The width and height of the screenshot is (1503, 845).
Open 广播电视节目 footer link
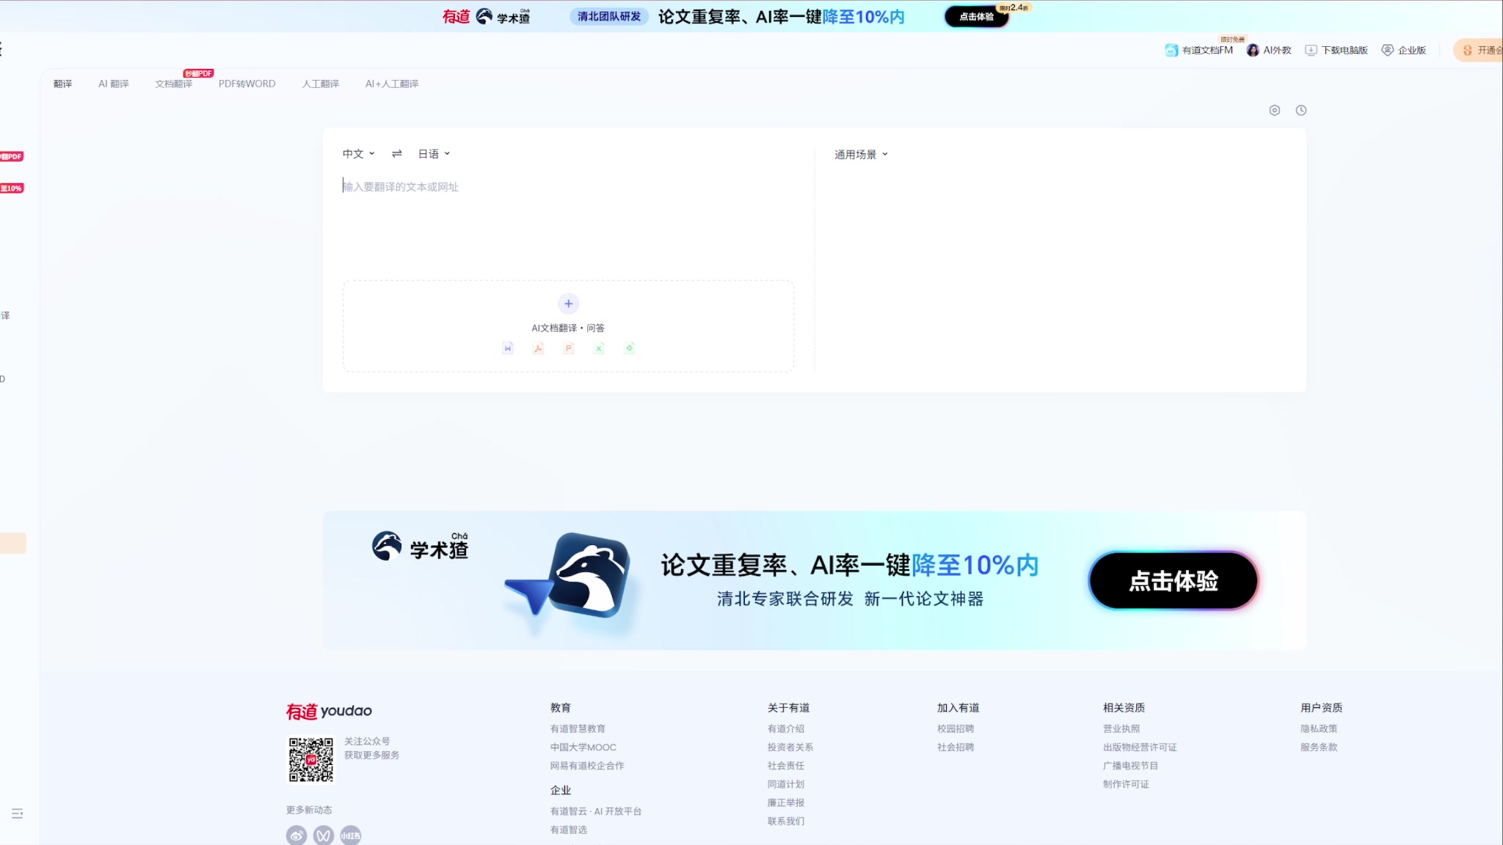click(1130, 765)
